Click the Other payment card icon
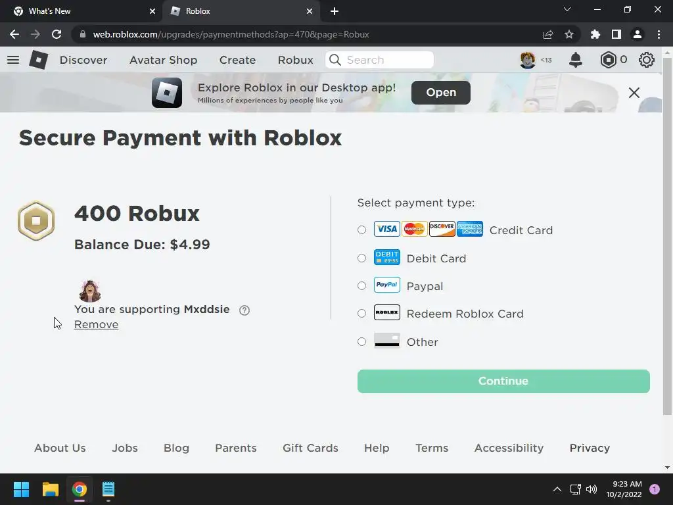This screenshot has width=673, height=505. [386, 340]
